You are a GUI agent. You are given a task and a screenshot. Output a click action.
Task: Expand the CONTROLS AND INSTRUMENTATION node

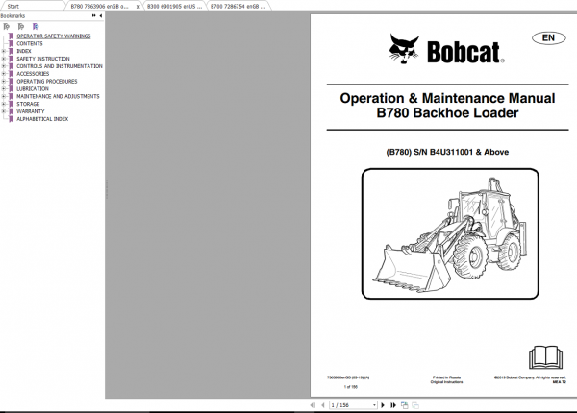coord(3,66)
